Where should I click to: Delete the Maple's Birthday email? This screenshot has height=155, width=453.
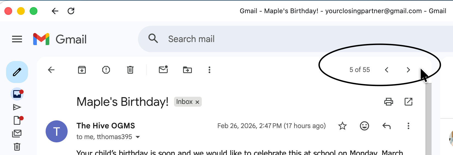(x=130, y=70)
